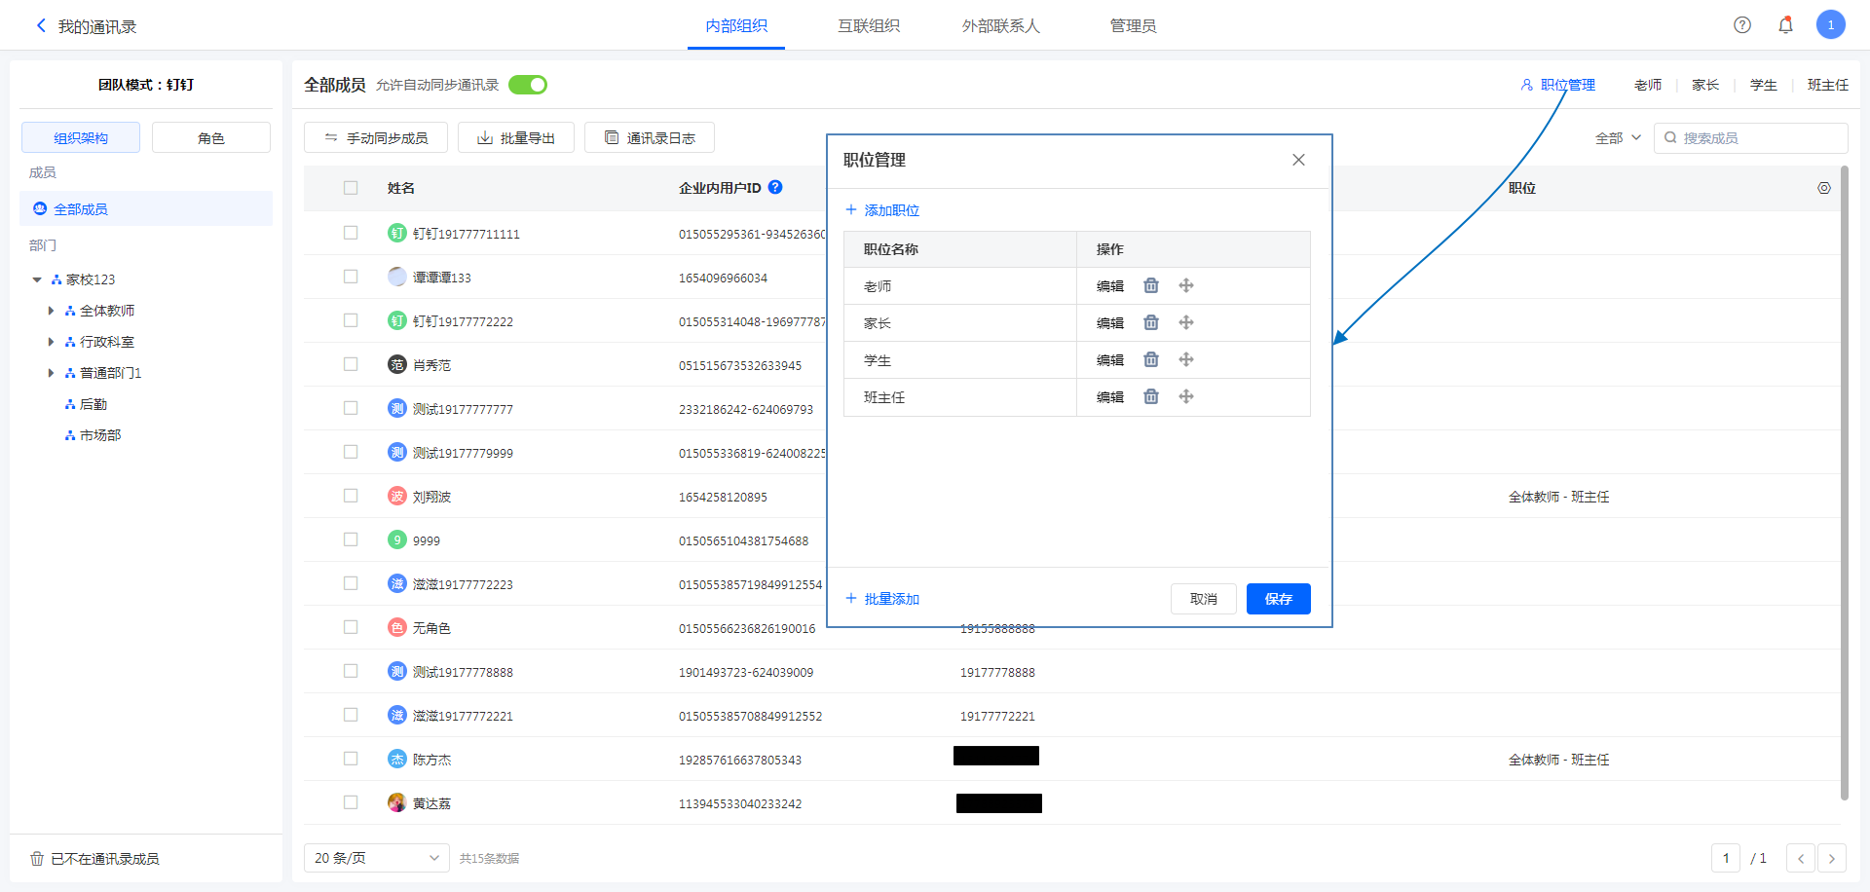Click the drag handle for 家长 row
Image resolution: width=1870 pixels, height=892 pixels.
click(1186, 322)
